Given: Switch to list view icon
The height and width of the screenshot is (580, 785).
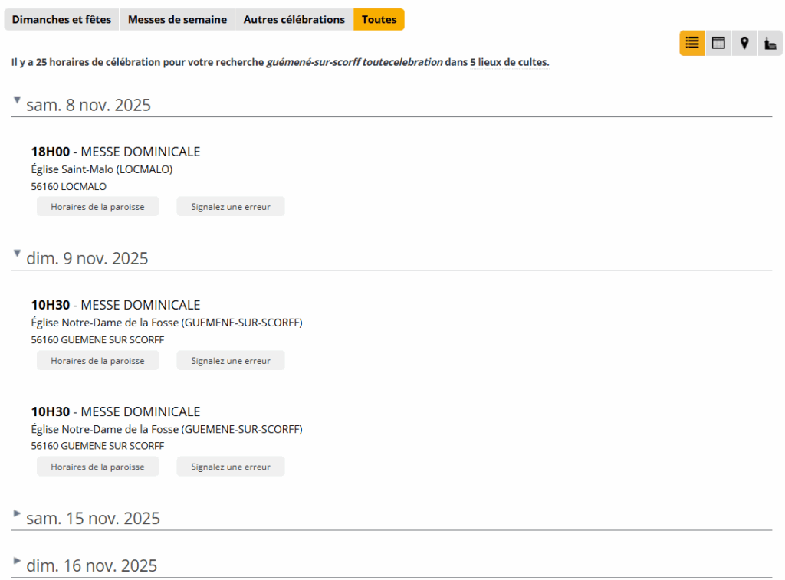Looking at the screenshot, I should point(691,44).
